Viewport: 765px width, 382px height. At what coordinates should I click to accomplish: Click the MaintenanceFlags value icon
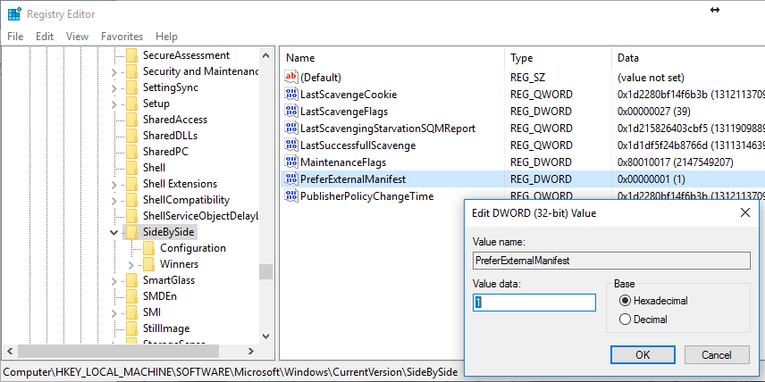coord(290,162)
